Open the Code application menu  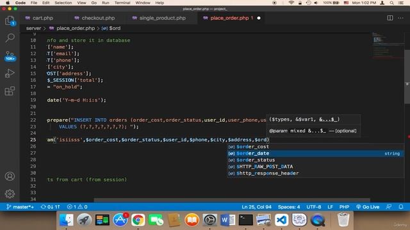coord(20,3)
